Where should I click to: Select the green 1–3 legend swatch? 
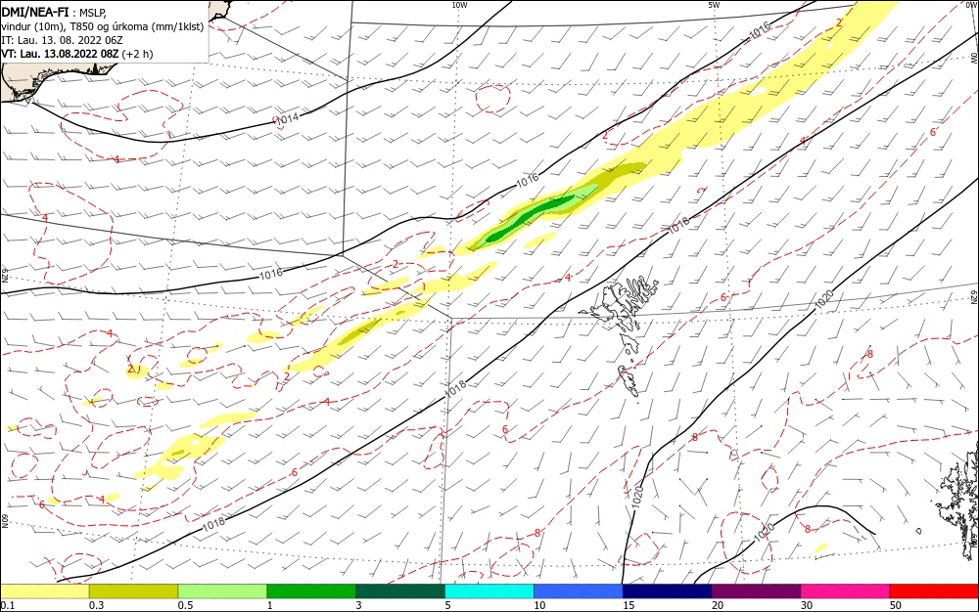(311, 591)
